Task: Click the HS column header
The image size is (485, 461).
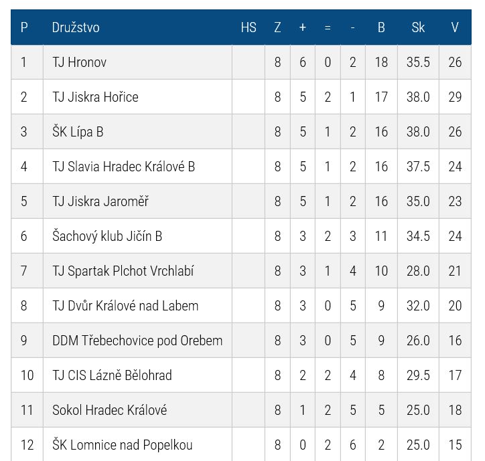Action: tap(249, 27)
